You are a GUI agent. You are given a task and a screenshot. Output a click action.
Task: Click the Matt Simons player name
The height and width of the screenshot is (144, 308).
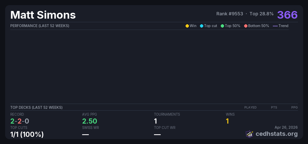[x=43, y=15]
